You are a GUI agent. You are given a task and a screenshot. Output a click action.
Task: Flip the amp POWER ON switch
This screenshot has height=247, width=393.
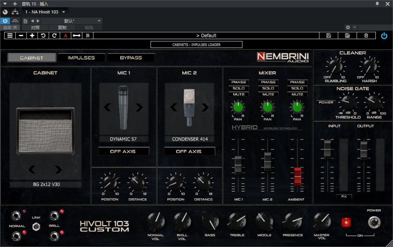(374, 222)
